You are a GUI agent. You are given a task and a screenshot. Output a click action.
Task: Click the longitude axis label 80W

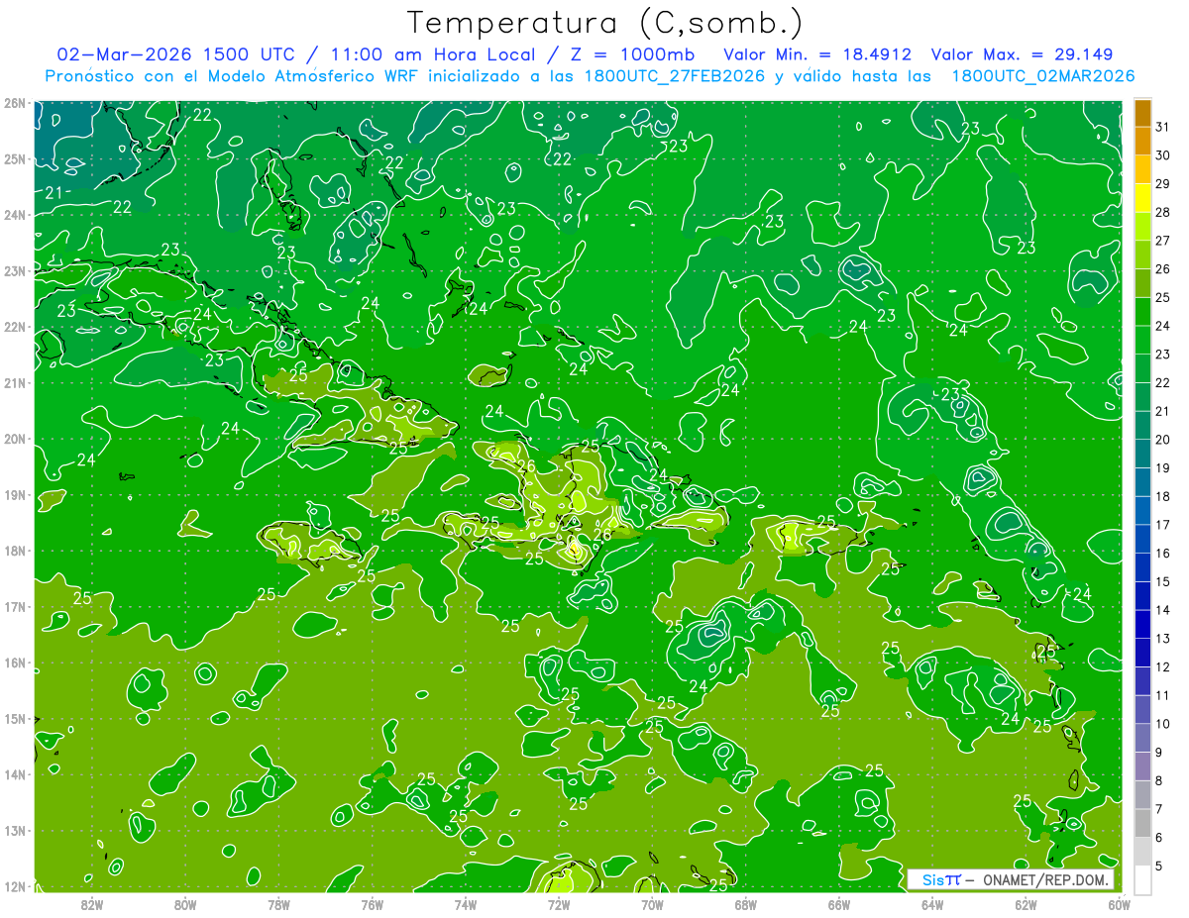click(185, 904)
